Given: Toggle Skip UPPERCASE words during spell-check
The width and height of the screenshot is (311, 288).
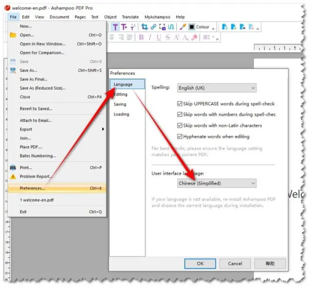Looking at the screenshot, I should 180,104.
